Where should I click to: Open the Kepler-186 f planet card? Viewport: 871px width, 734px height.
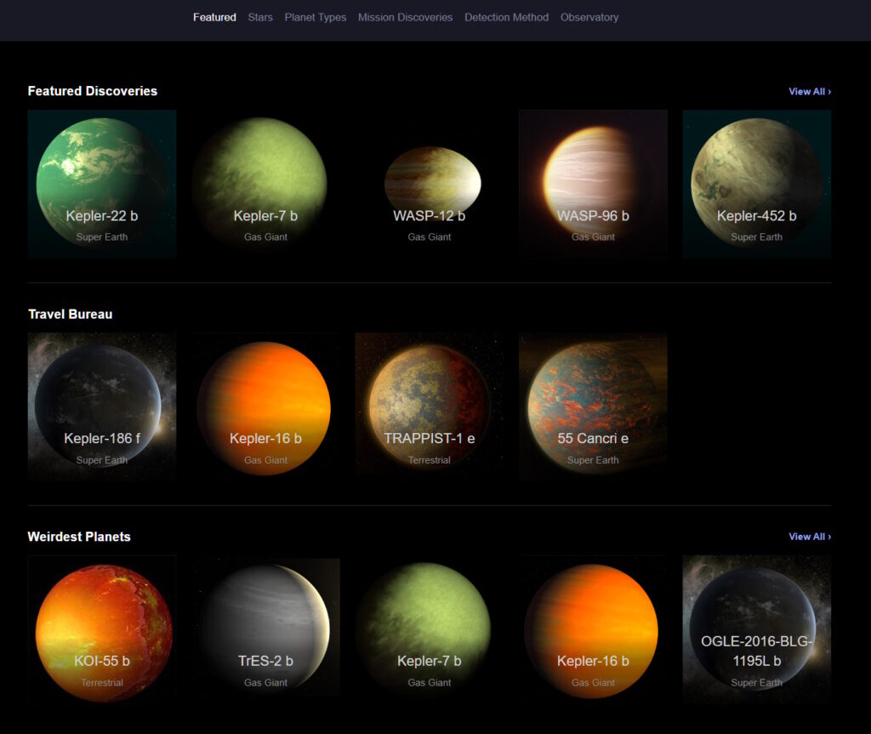(102, 407)
